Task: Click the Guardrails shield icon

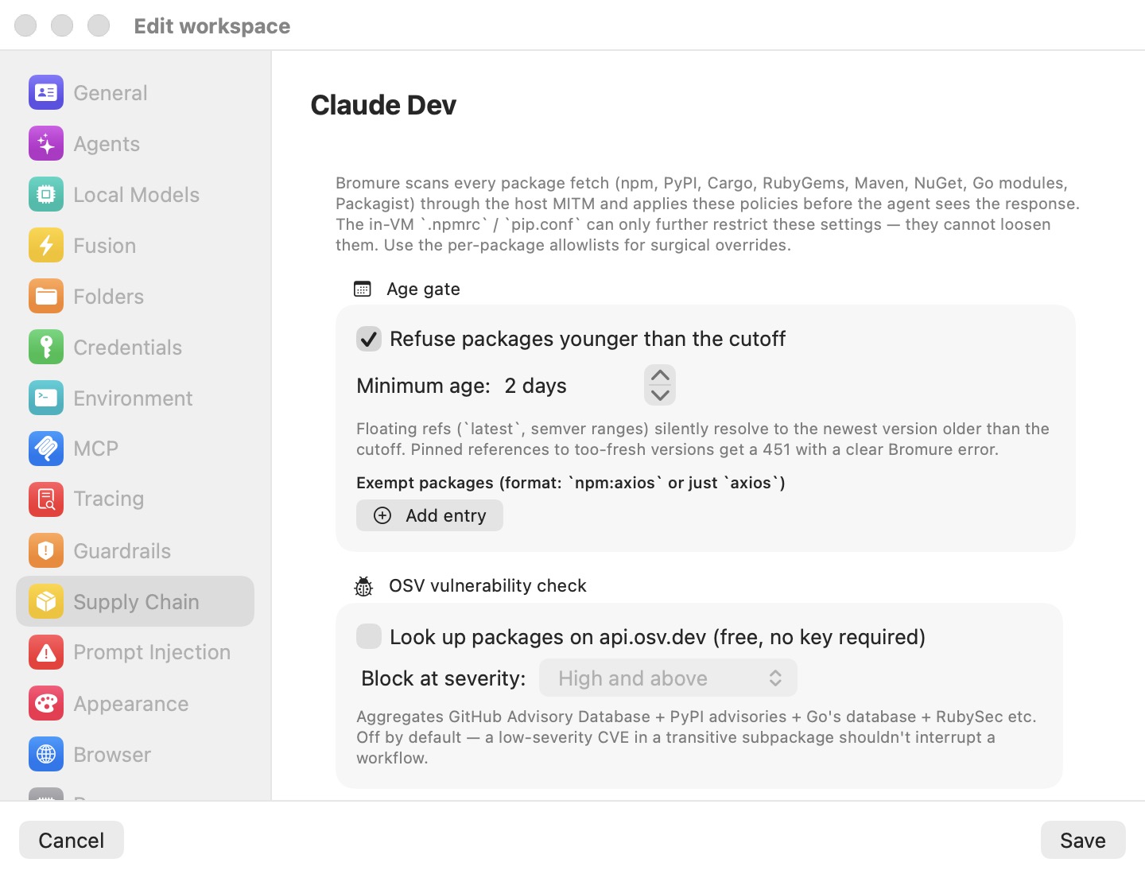Action: tap(46, 550)
